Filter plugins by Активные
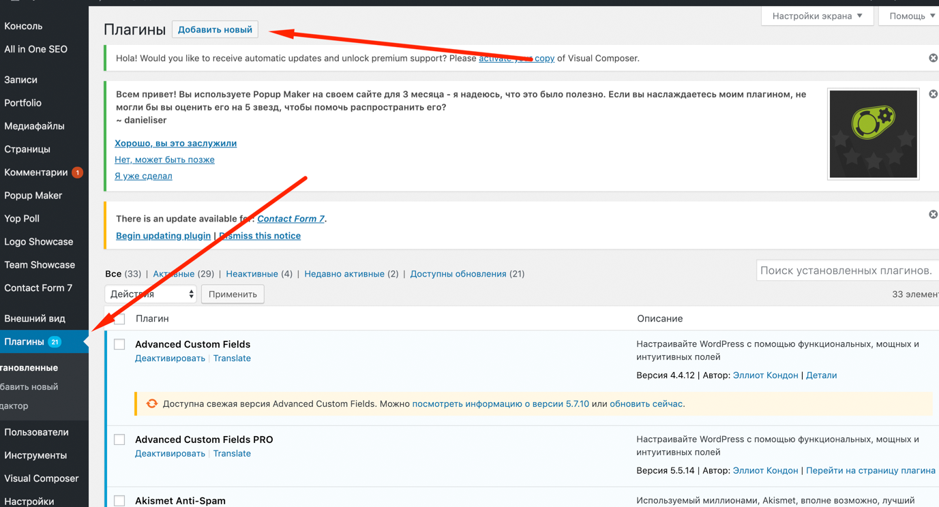Viewport: 939px width, 507px height. [174, 274]
